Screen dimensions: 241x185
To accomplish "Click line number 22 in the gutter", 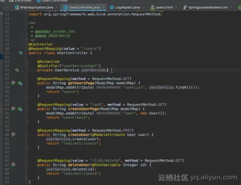I will point(7,57).
